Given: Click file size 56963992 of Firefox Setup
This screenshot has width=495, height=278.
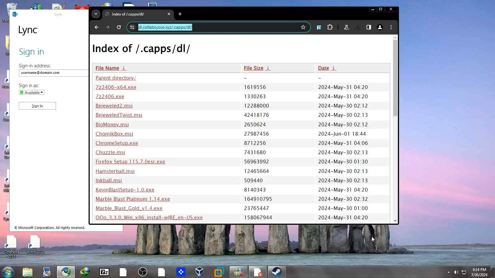Looking at the screenshot, I should point(256,162).
